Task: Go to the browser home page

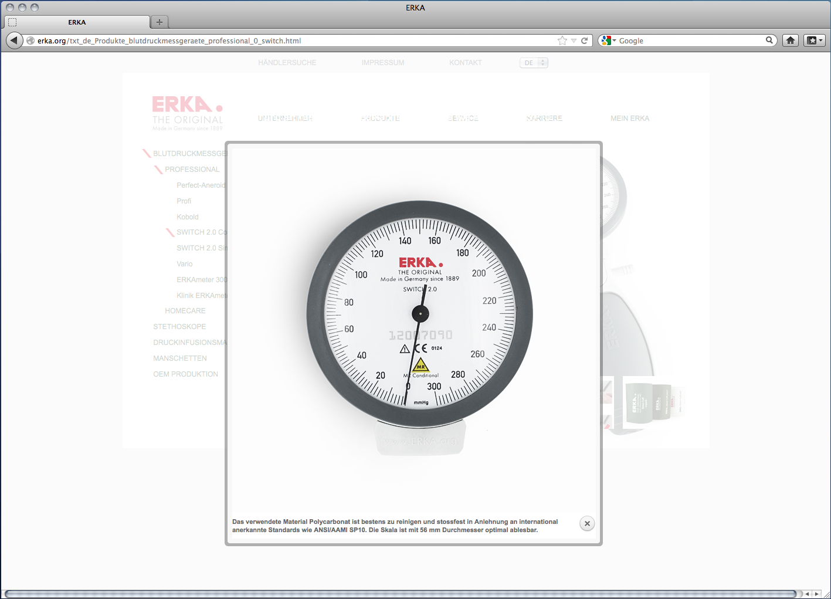Action: click(791, 40)
